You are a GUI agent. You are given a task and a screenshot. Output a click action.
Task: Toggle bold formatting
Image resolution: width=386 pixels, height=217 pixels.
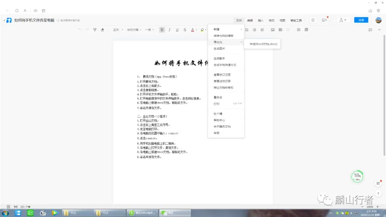(x=162, y=30)
